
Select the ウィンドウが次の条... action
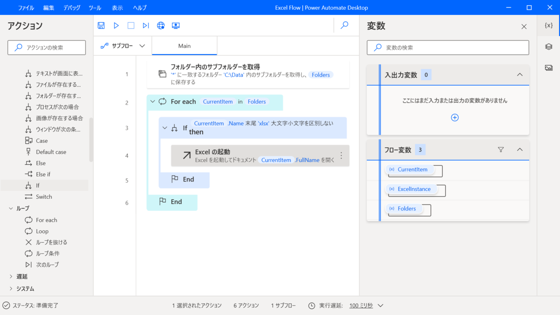click(x=54, y=129)
